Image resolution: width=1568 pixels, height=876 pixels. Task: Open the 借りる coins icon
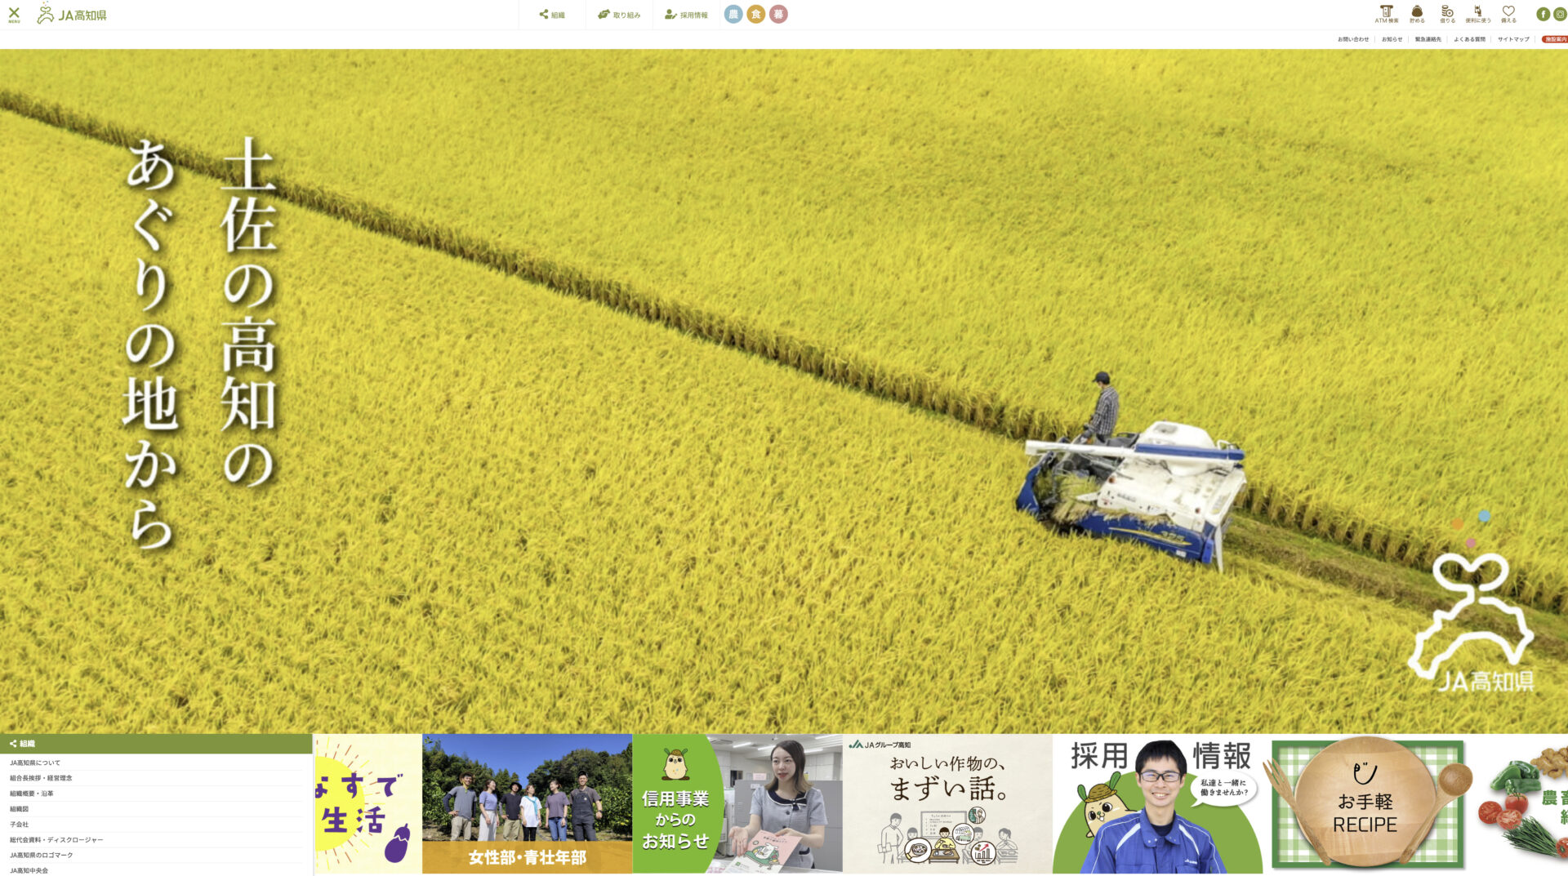click(1447, 14)
